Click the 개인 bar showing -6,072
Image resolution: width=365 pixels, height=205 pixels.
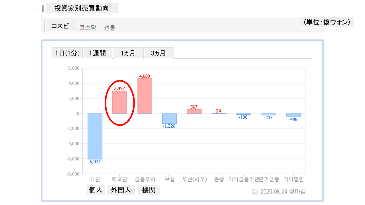(x=95, y=136)
